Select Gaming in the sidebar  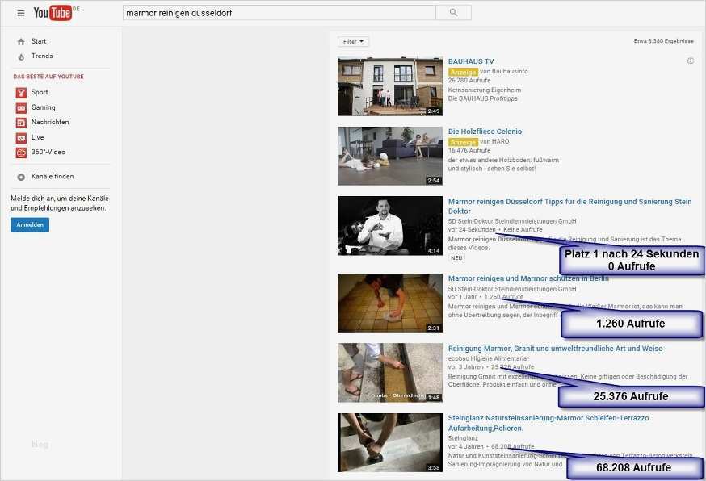[44, 107]
